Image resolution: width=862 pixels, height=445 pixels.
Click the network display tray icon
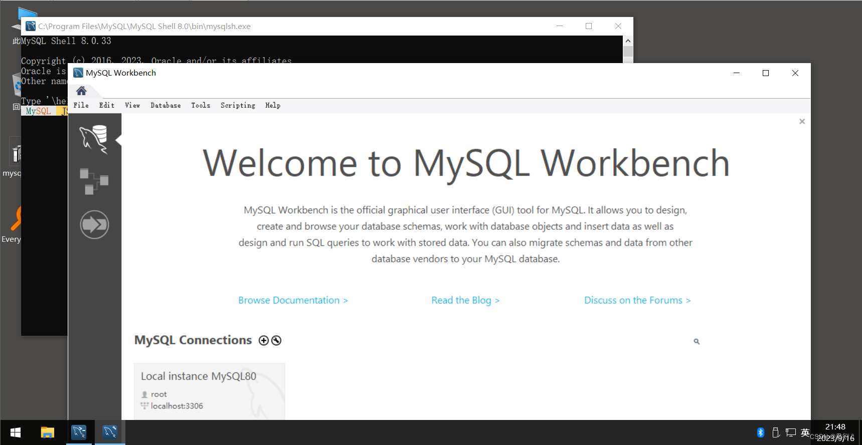tap(791, 432)
